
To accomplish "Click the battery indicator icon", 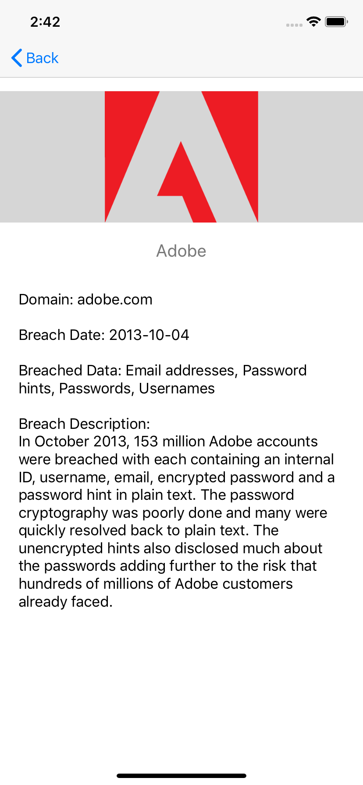I will pos(336,21).
